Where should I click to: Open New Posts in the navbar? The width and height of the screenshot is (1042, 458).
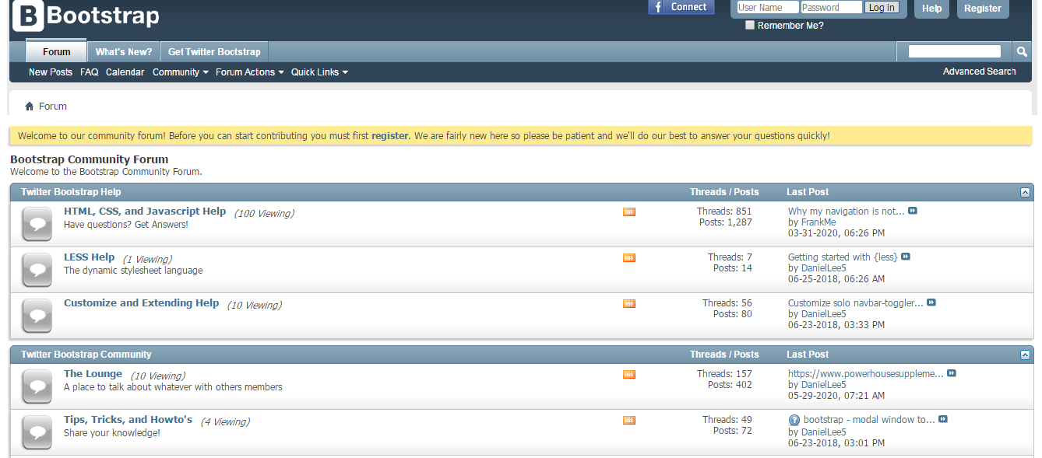coord(51,72)
